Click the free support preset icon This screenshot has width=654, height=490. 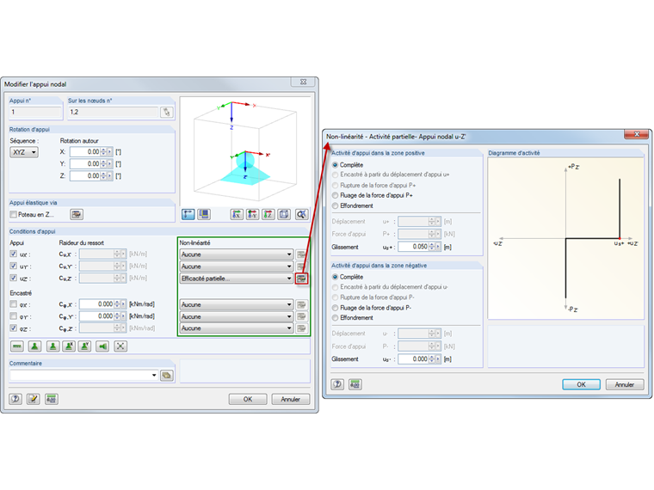120,346
